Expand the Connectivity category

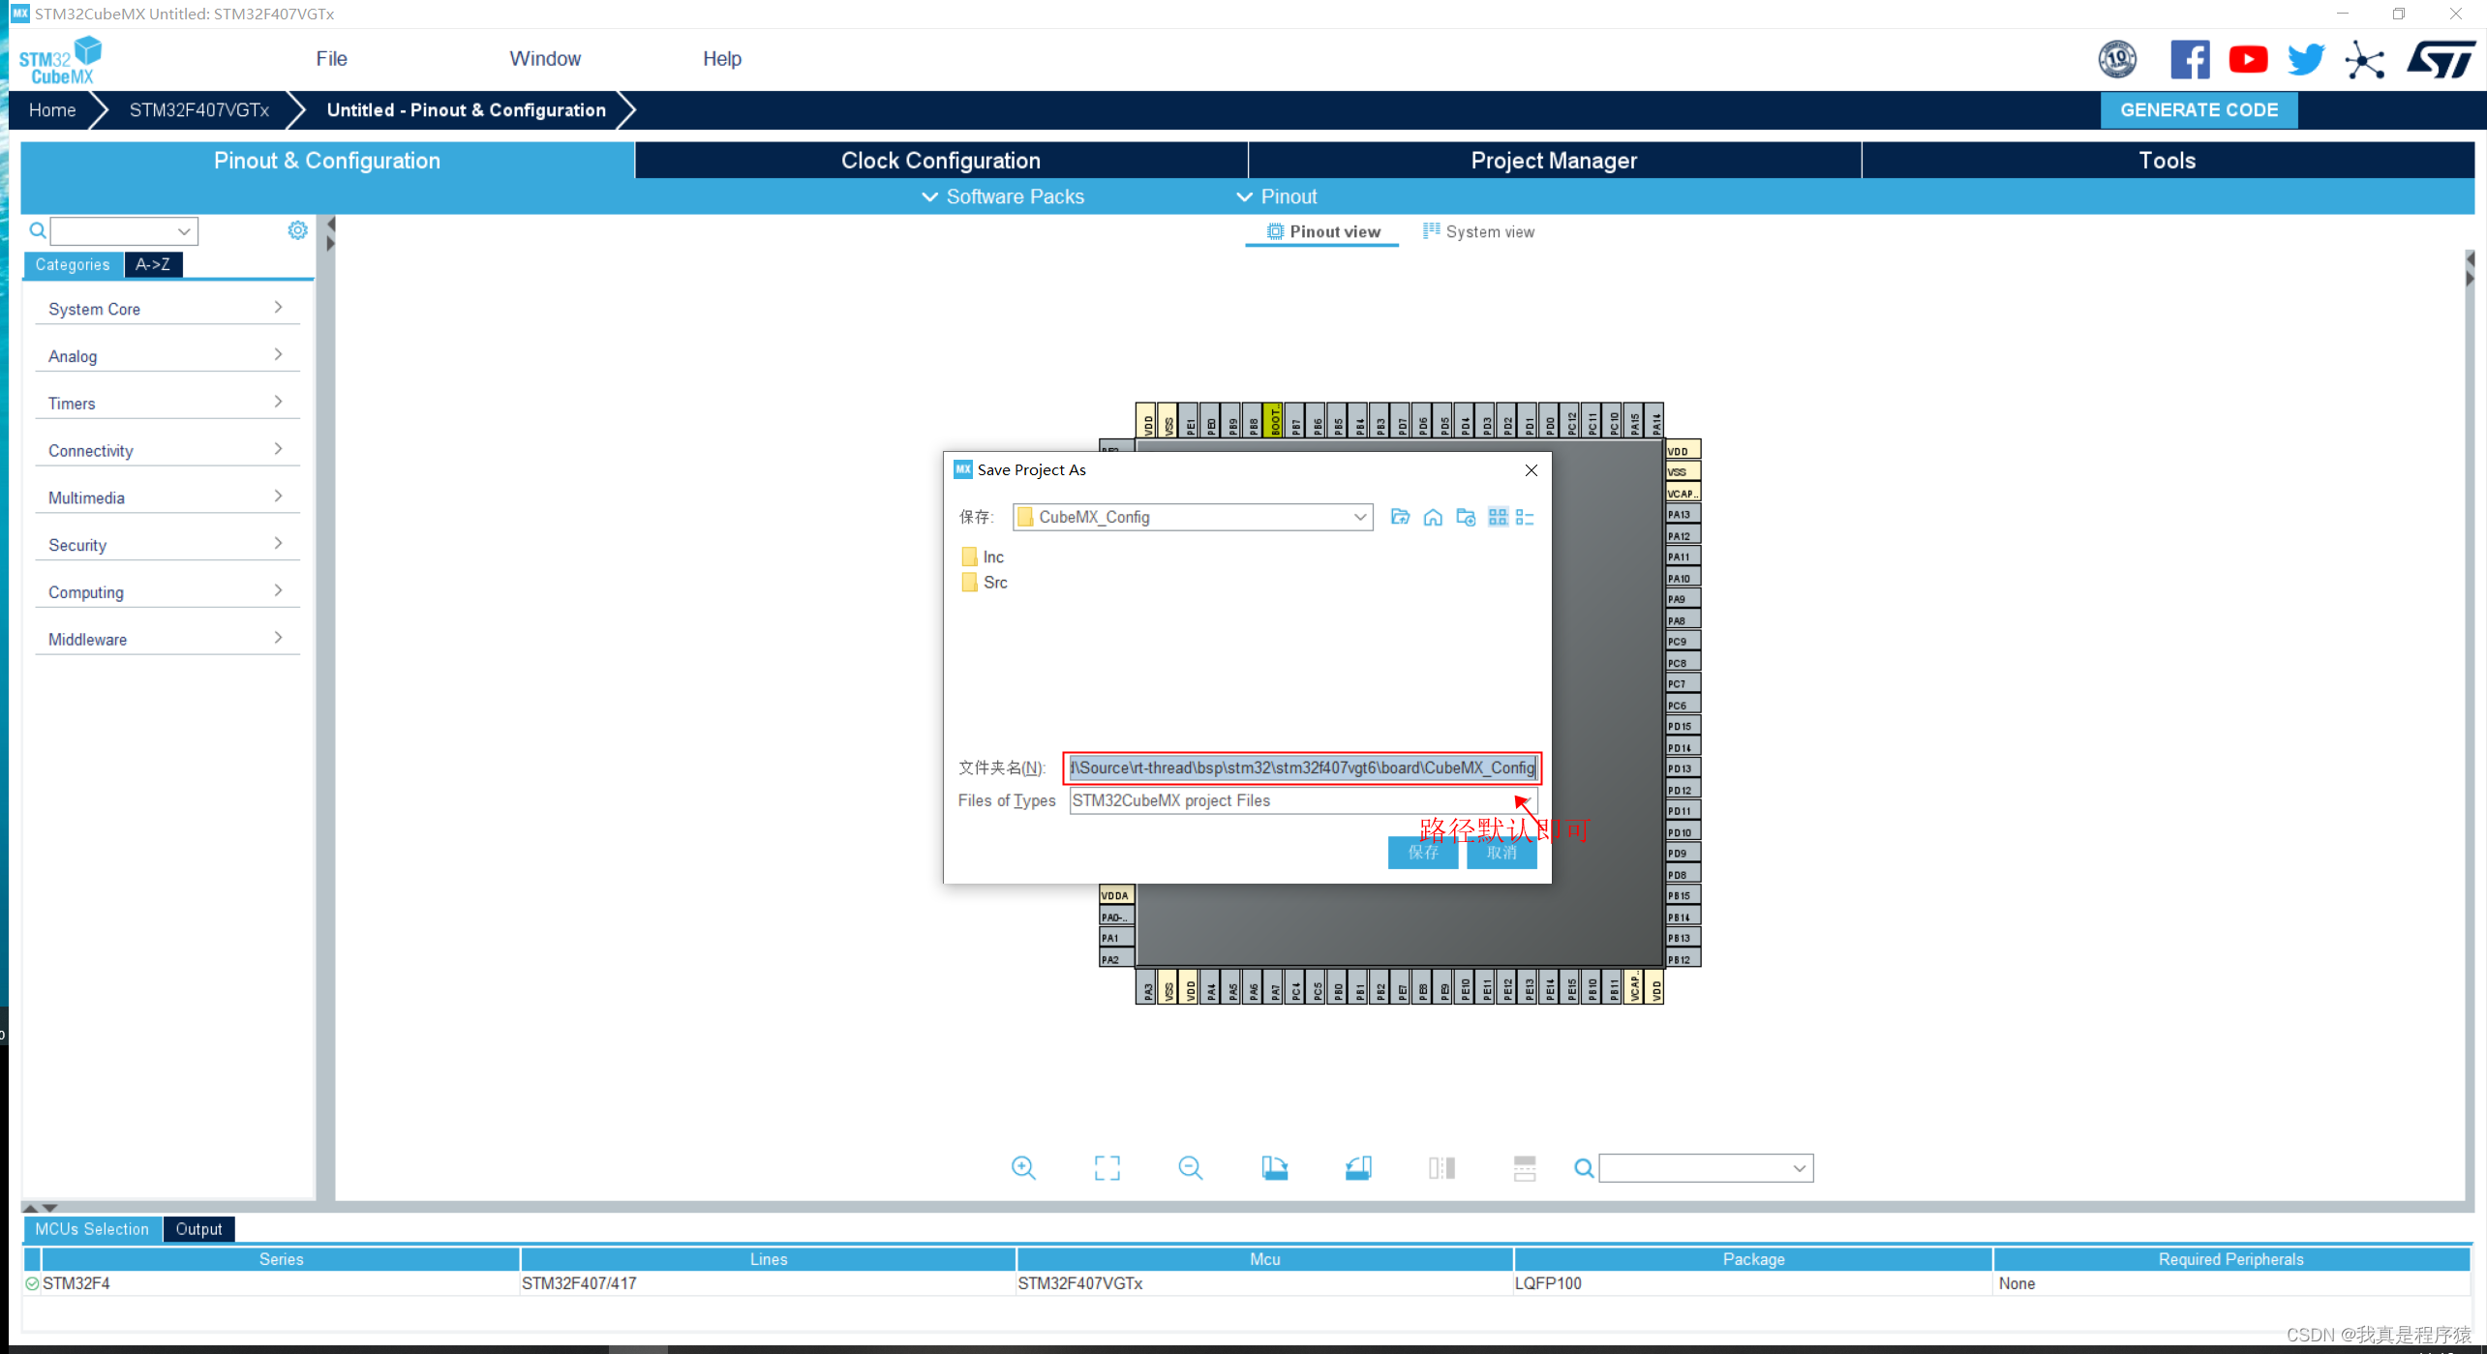click(x=167, y=451)
